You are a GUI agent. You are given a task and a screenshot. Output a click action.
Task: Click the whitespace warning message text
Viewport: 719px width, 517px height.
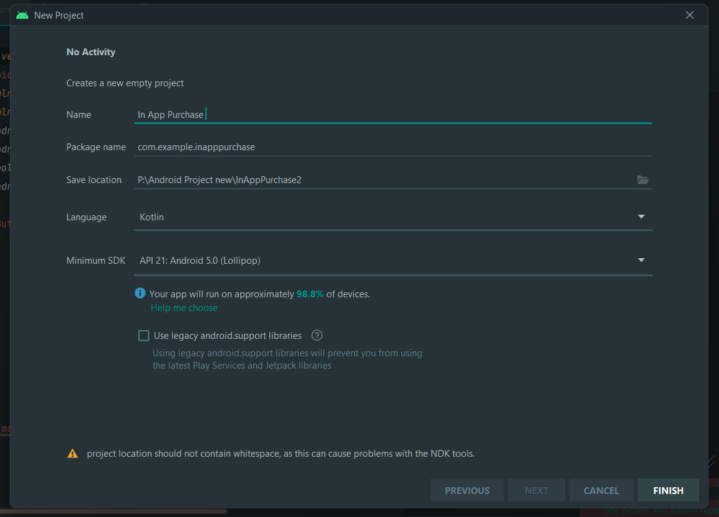280,454
